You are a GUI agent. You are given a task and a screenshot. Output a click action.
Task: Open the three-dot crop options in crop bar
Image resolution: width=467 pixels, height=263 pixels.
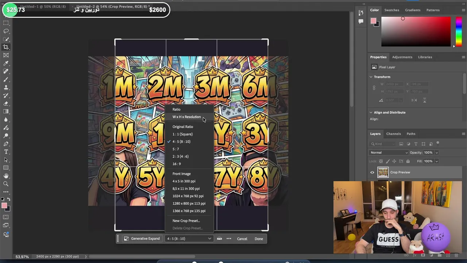(x=229, y=239)
